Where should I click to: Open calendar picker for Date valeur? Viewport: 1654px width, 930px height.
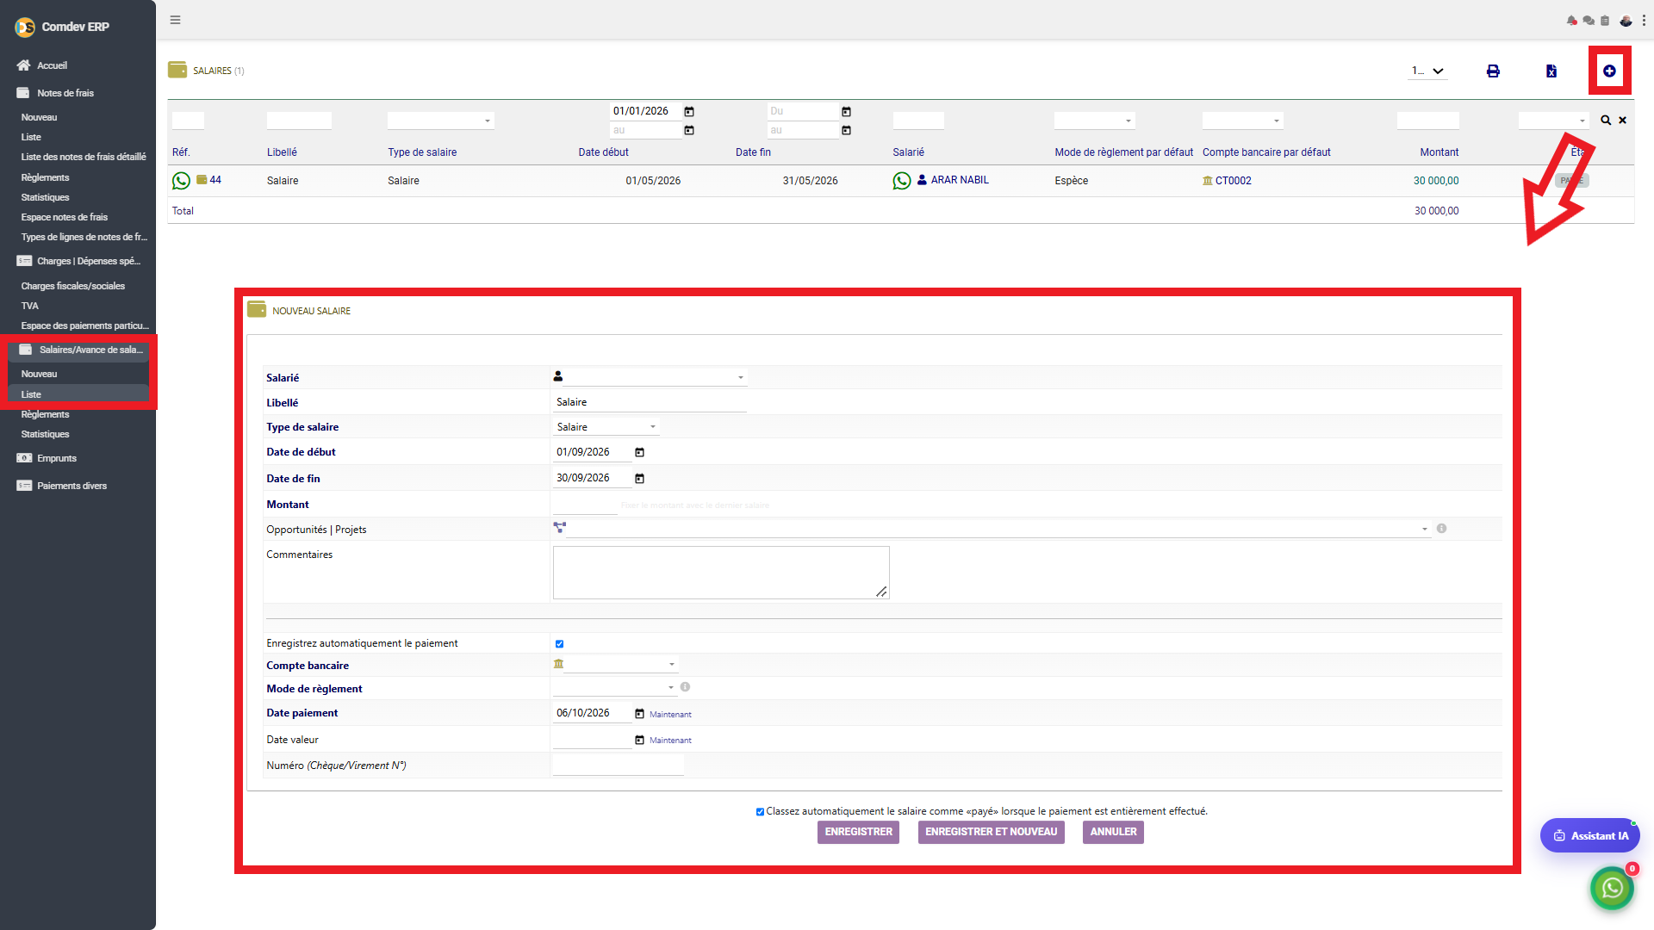[x=639, y=741]
